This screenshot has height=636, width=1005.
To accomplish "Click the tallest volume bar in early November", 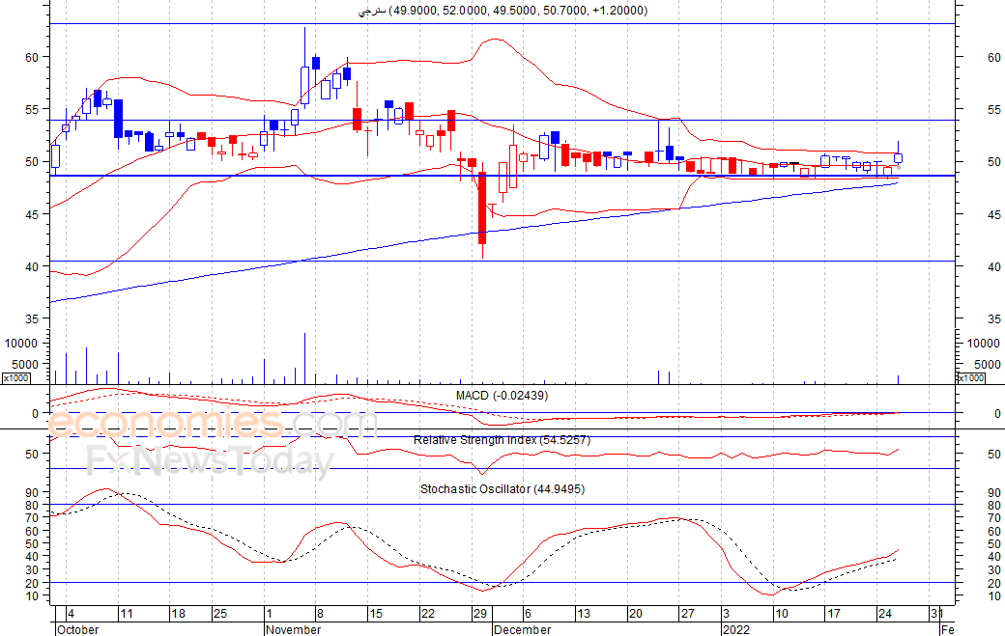I will click(x=304, y=357).
